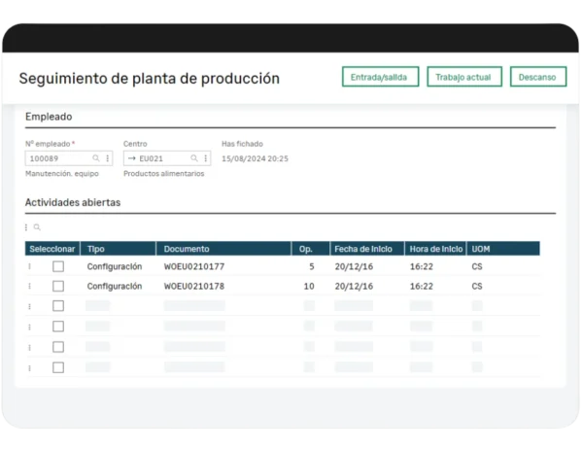Image resolution: width=583 pixels, height=450 pixels.
Task: Click the Empleado section heading
Action: pos(49,117)
